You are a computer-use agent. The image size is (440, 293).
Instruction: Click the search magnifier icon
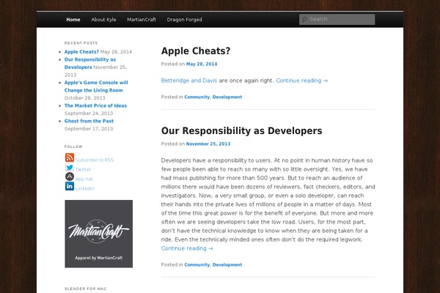(304, 19)
